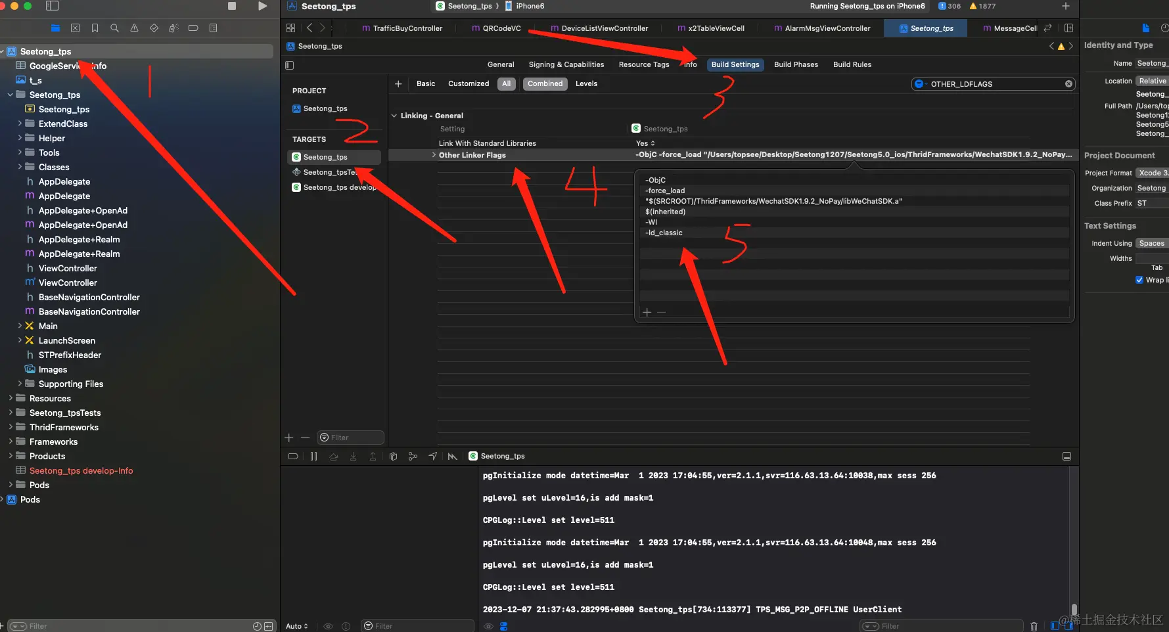Open the 1877 warnings indicator

click(983, 6)
